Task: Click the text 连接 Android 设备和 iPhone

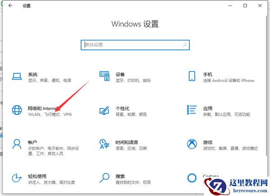Action: [x=229, y=80]
